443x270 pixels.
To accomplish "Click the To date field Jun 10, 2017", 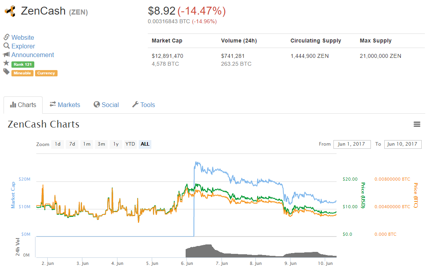I will [x=403, y=144].
